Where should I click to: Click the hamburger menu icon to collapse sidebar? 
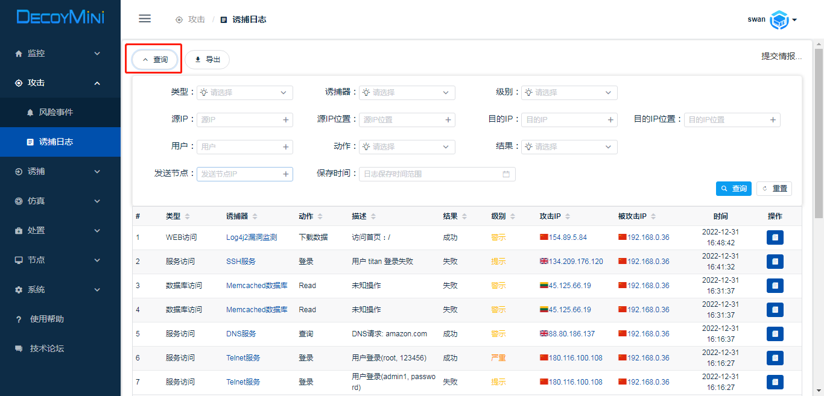pos(145,19)
